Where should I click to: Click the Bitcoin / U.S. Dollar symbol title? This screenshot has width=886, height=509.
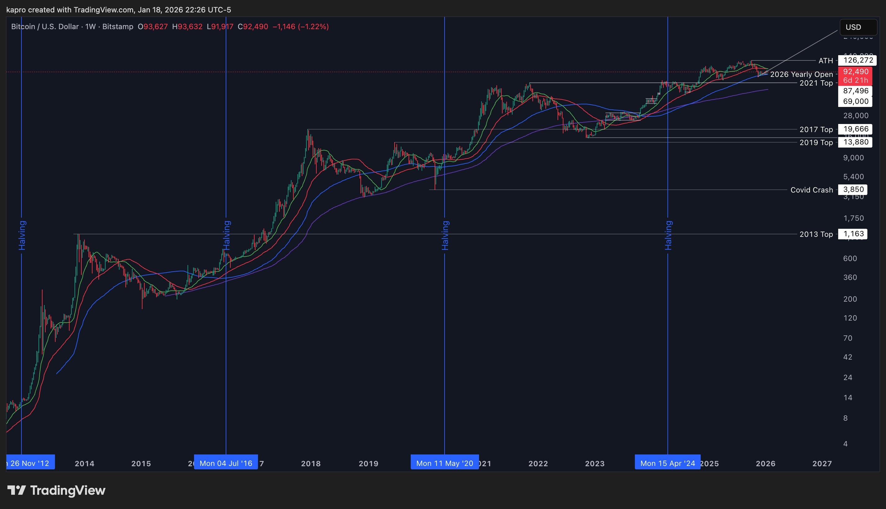[x=45, y=27]
